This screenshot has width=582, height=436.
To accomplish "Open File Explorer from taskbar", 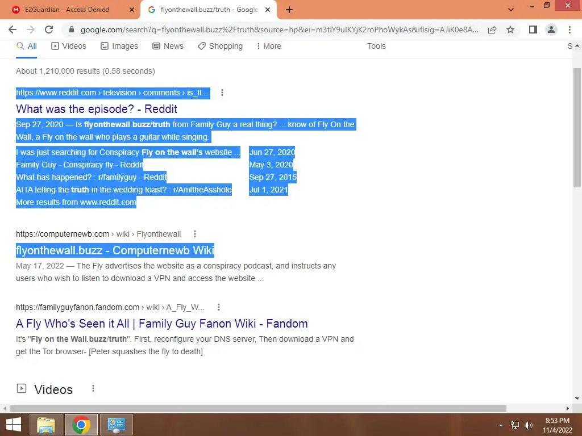I will click(45, 425).
